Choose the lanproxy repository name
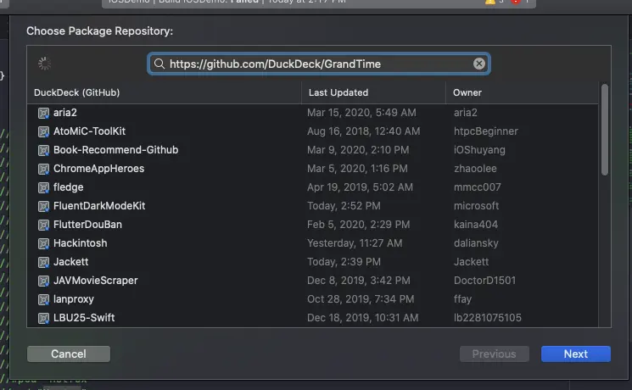Screen dimensions: 632x390 point(73,299)
